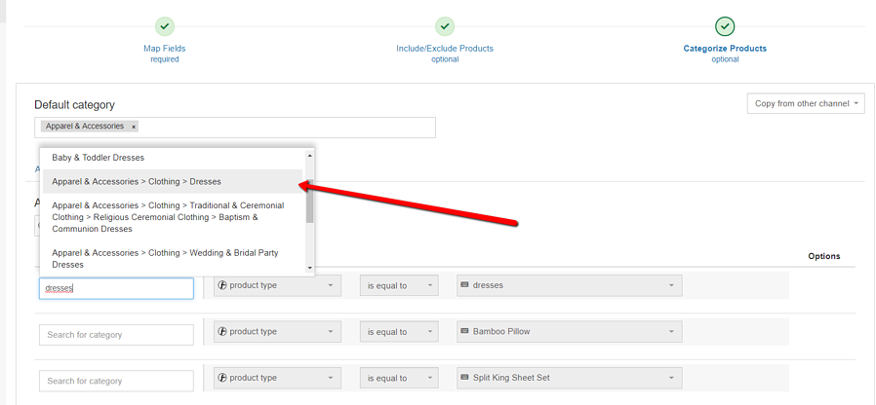Screen dimensions: 876x405
Task: Expand Split King Sheet Set value dropdown
Action: tap(671, 378)
